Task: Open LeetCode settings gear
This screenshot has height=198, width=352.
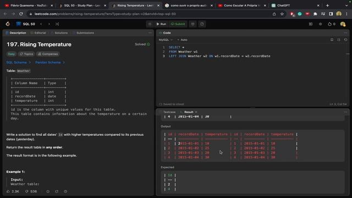Action: coord(320,24)
